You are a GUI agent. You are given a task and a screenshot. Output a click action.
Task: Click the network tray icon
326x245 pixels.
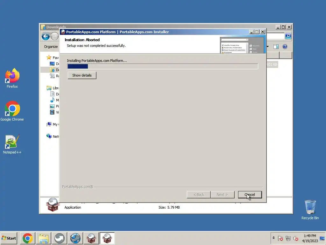pyautogui.click(x=288, y=238)
